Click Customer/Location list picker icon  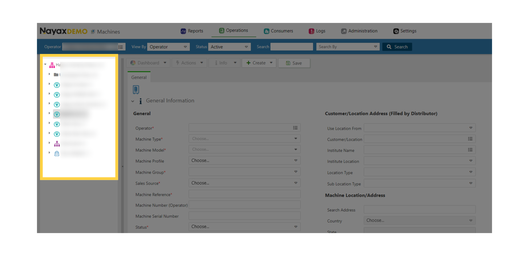coord(470,139)
